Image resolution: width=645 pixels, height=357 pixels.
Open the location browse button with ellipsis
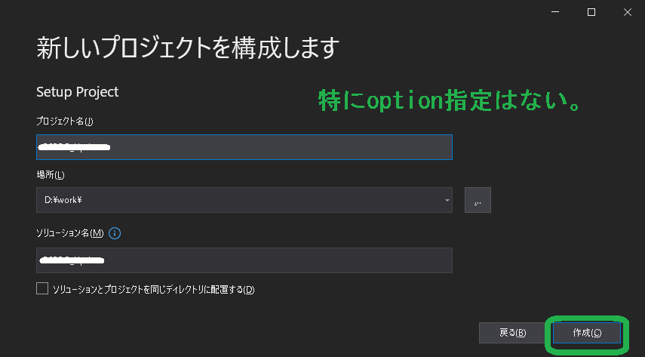tap(478, 200)
